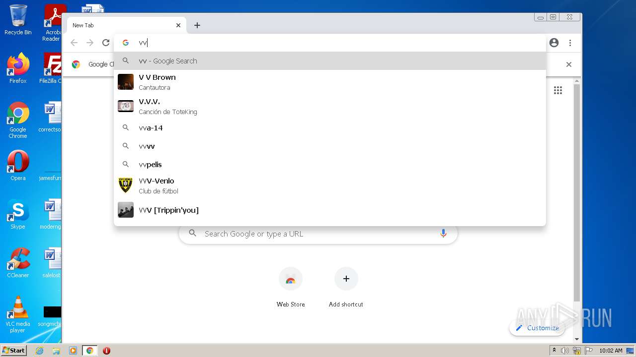Open the file explorer taskbar icon
636x357 pixels.
point(56,351)
